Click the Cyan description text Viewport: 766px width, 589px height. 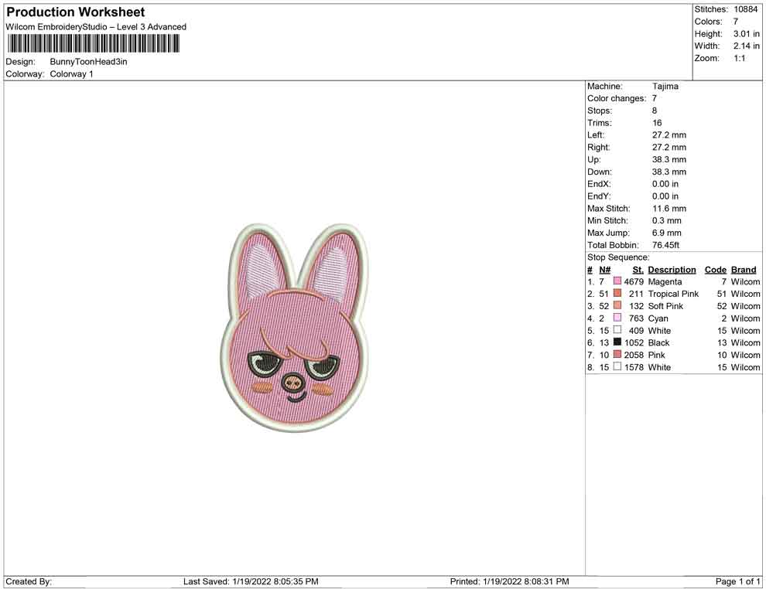pos(658,318)
